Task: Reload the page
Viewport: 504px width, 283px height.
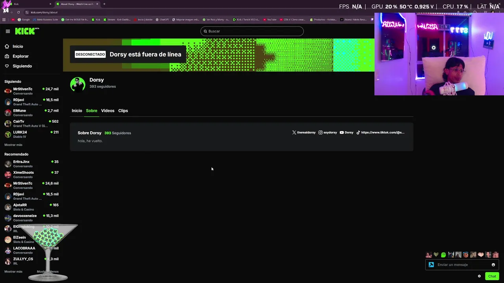Action: tap(18, 12)
